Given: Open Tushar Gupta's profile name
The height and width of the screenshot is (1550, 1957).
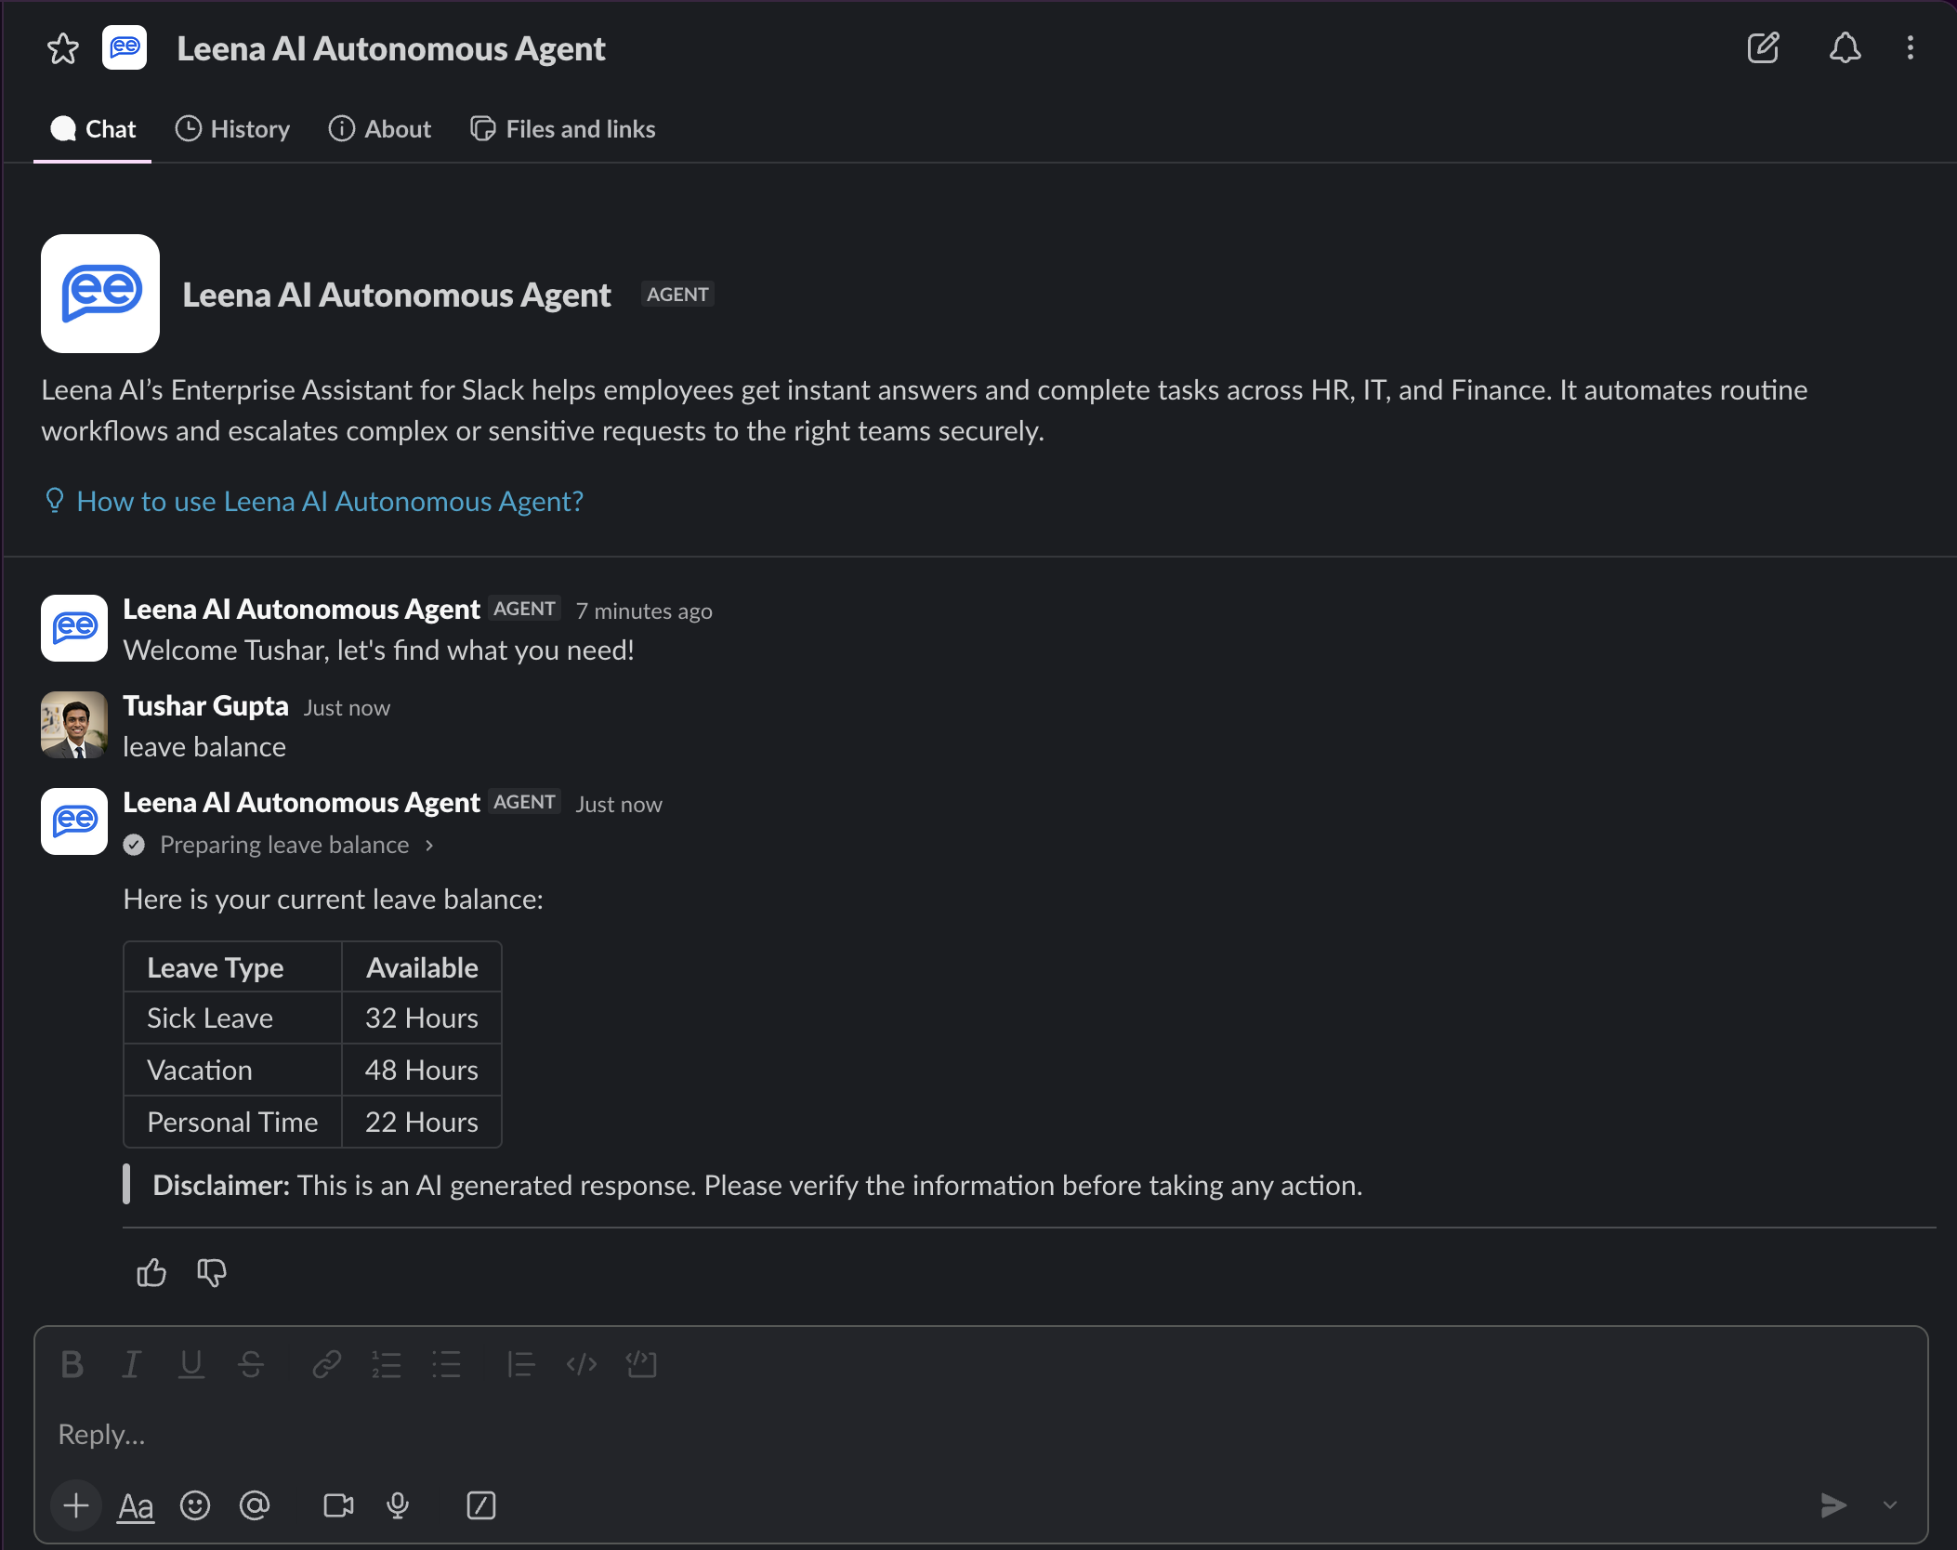Looking at the screenshot, I should [x=205, y=705].
